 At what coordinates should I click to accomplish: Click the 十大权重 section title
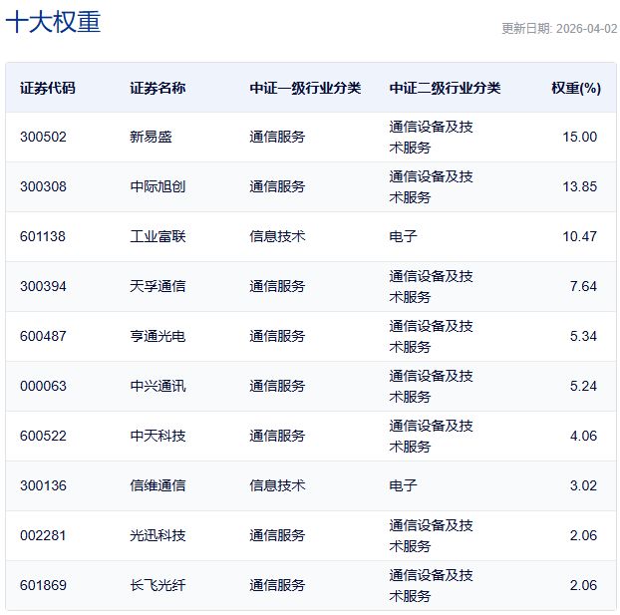coord(54,23)
